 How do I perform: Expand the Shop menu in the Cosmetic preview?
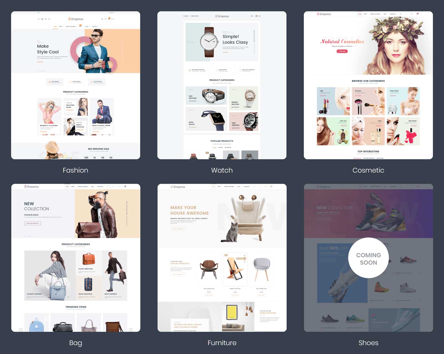365,14
